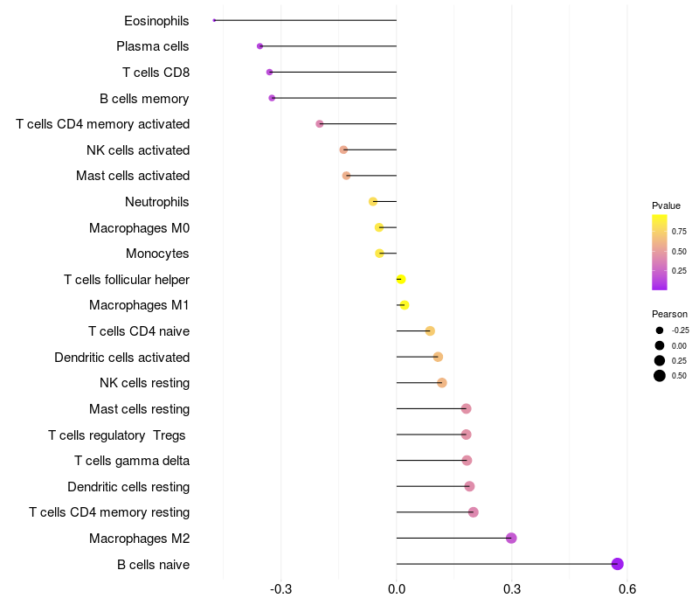Click the Plasma cells dot

tap(260, 46)
